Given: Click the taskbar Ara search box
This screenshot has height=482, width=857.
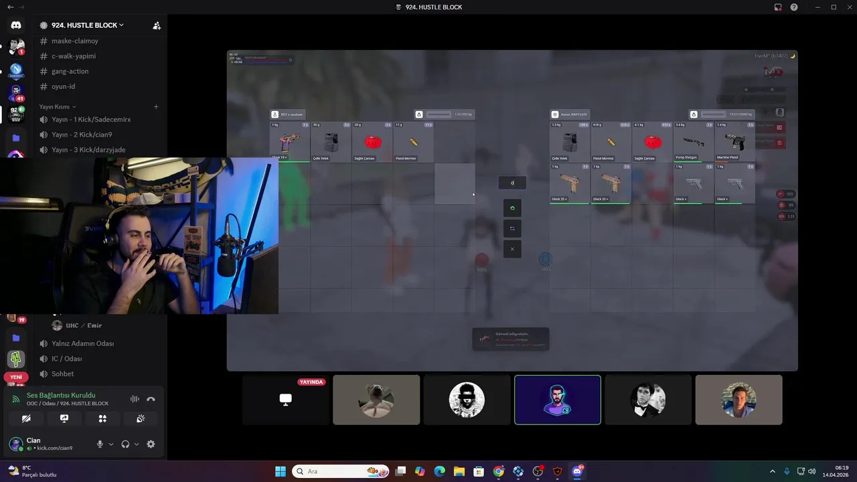Looking at the screenshot, I should pos(339,471).
